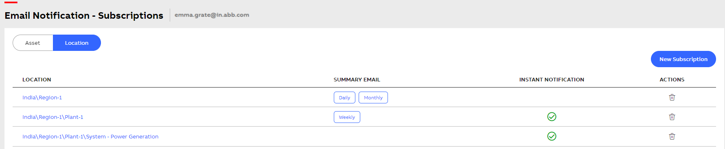
Task: Switch to the Asset tab
Action: pos(33,43)
